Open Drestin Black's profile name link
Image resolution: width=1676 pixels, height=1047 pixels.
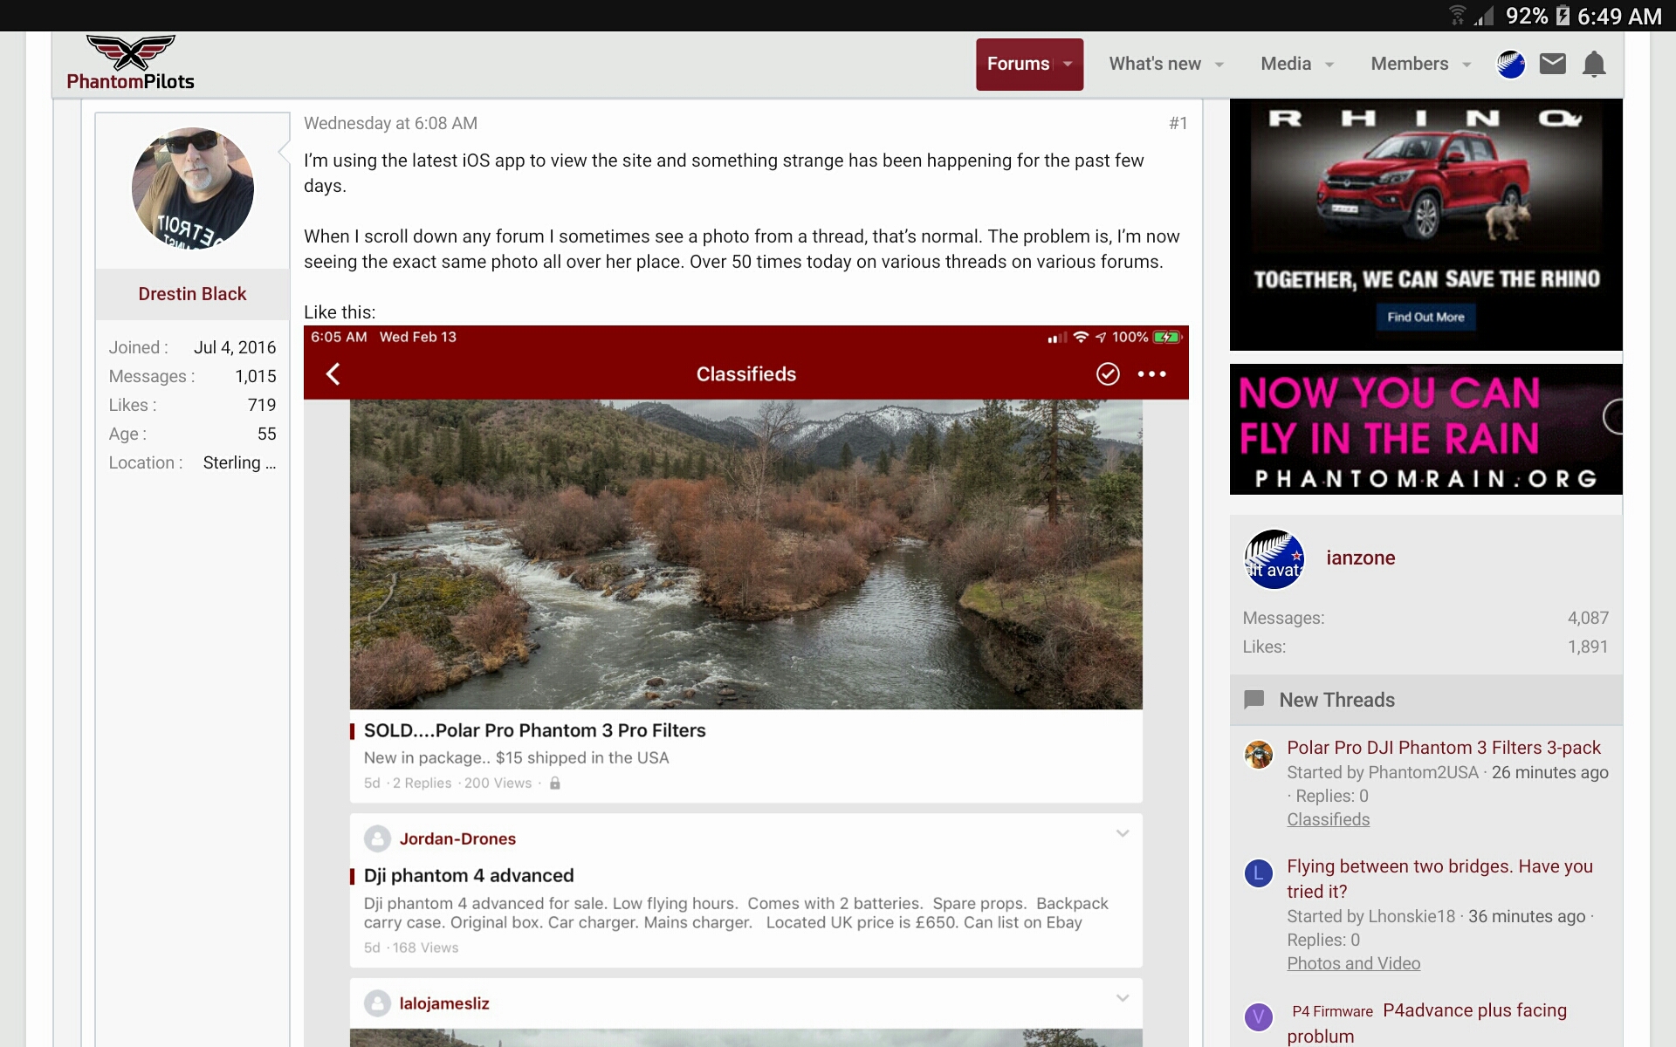pos(192,294)
